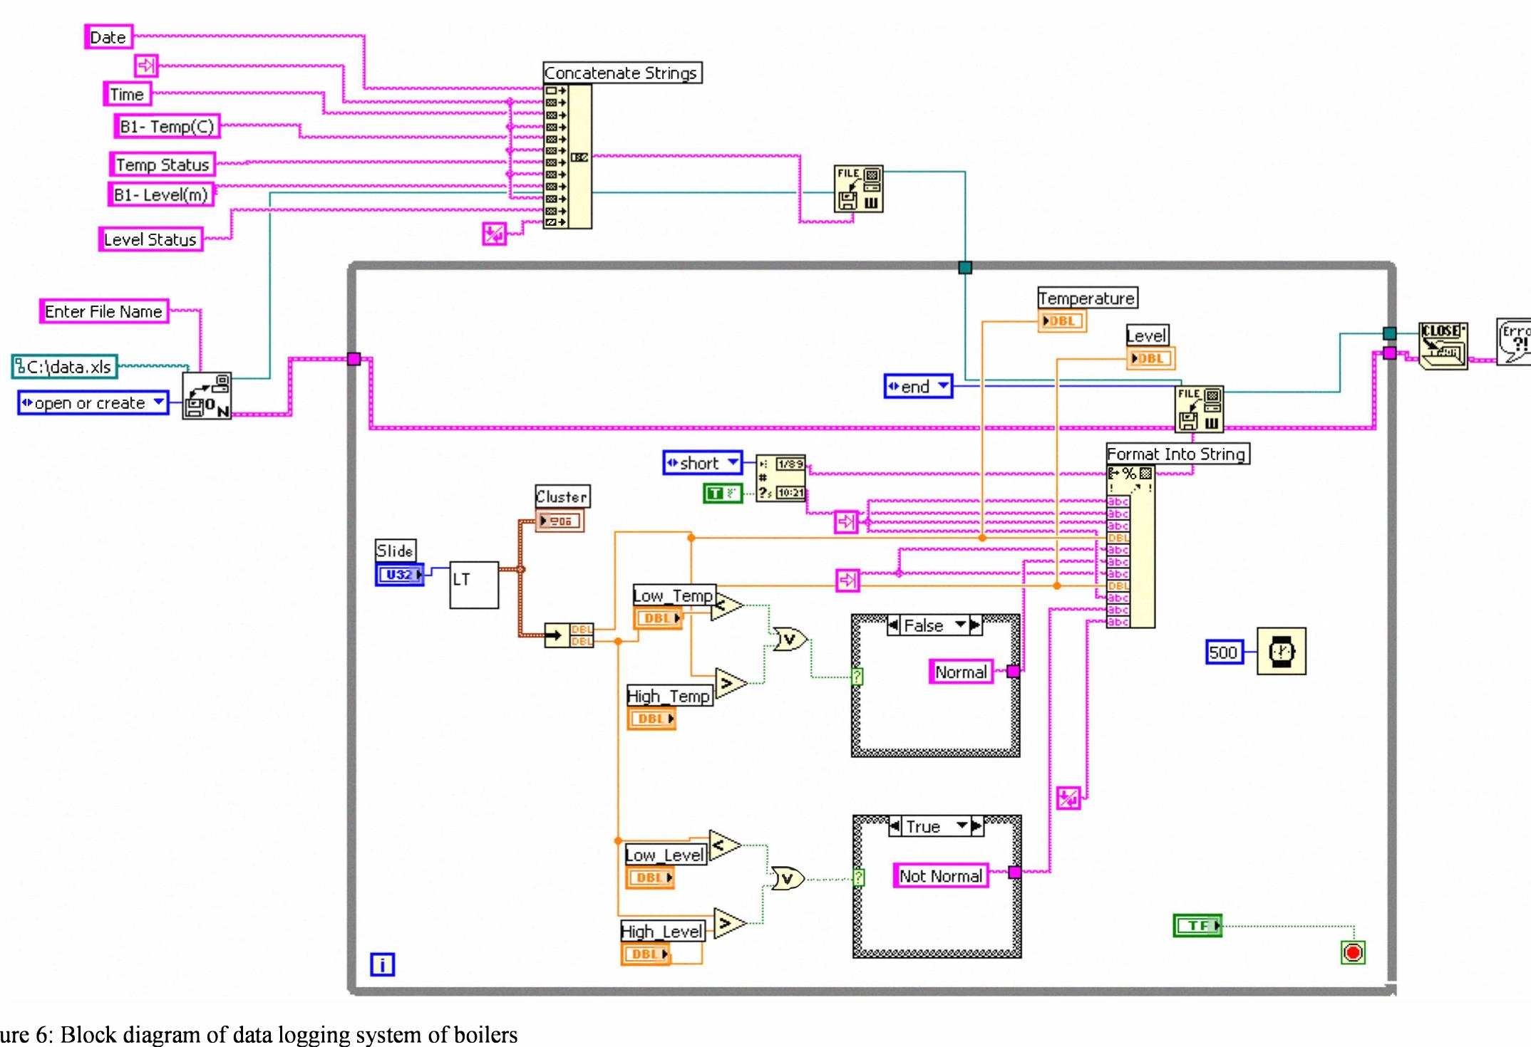The height and width of the screenshot is (1047, 1531).
Task: Click the B1- Level(m) string constant
Action: (161, 194)
